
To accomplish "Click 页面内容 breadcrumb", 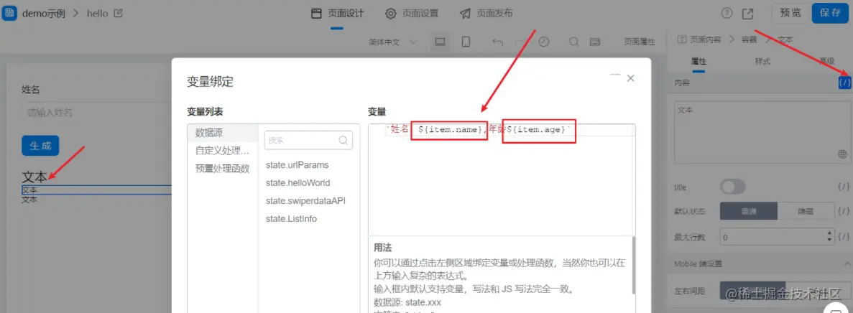I will 706,39.
